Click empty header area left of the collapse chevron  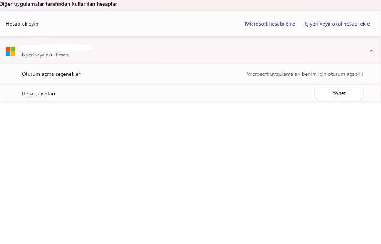tap(229, 51)
